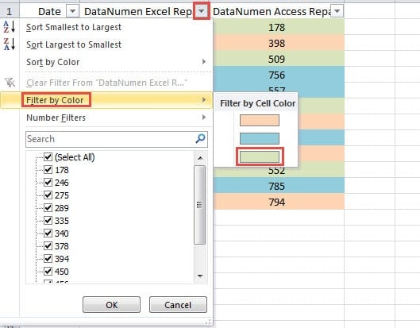Image resolution: width=420 pixels, height=328 pixels.
Task: Uncheck the 450 value checkbox
Action: (48, 271)
